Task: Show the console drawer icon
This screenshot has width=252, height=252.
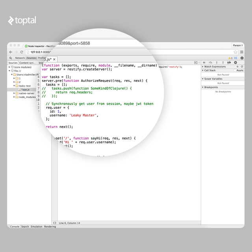Action: tap(235, 58)
